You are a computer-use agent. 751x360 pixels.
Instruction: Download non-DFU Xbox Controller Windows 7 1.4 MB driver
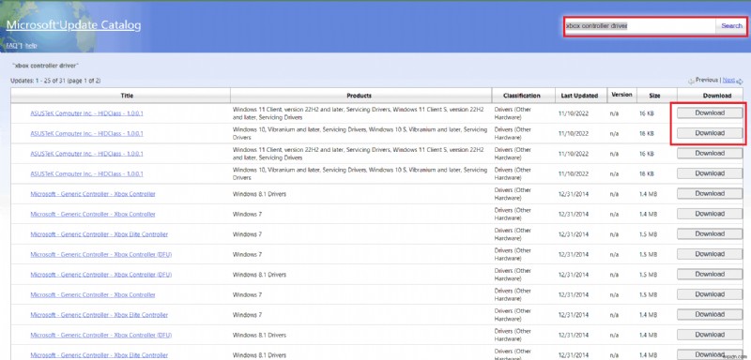[710, 214]
